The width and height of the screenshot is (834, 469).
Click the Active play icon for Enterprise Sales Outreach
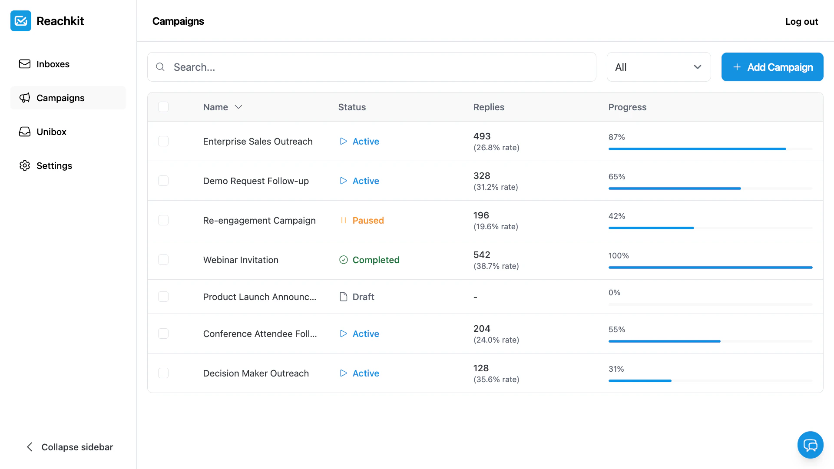click(343, 141)
